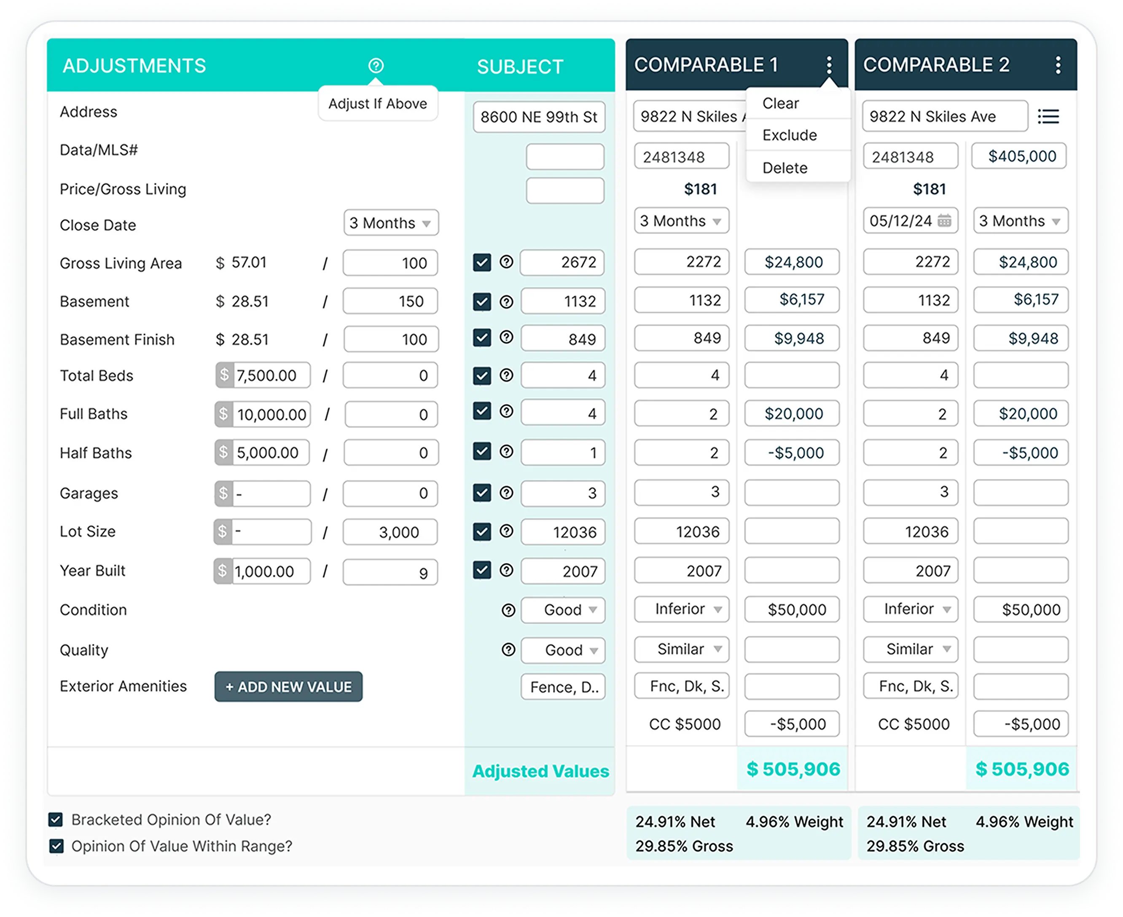1123x917 pixels.
Task: Click the list icon beside Comparable 2 address
Action: (x=1048, y=116)
